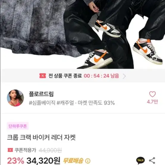Tap the heart icon to favorite the store
This screenshot has height=165, width=165.
tap(153, 94)
